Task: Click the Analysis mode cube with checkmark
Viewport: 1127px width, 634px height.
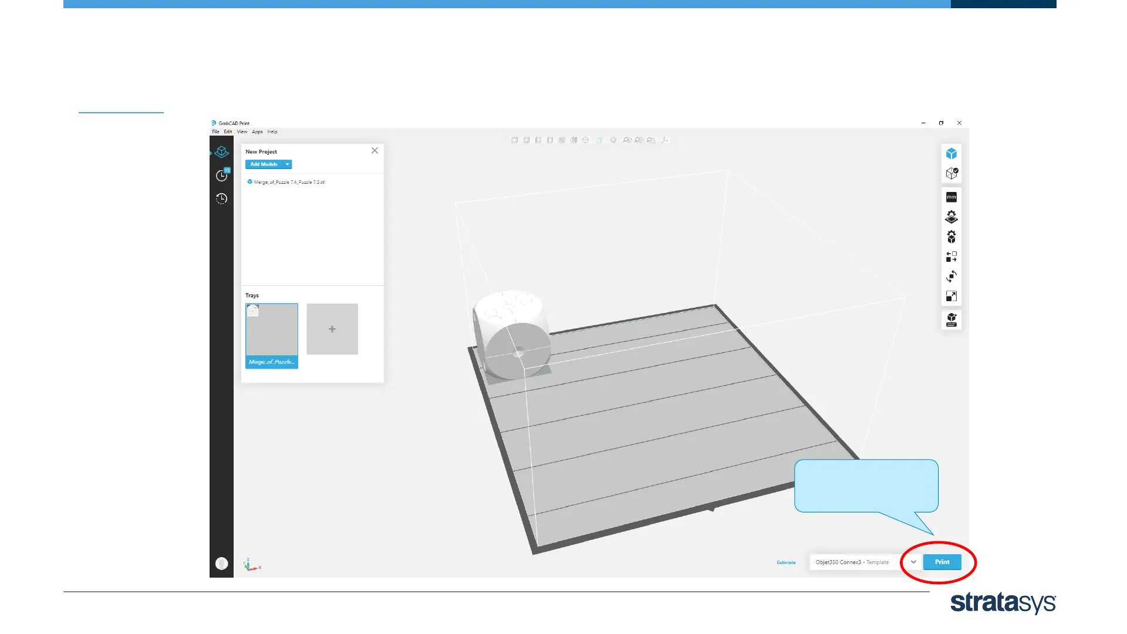Action: click(951, 173)
